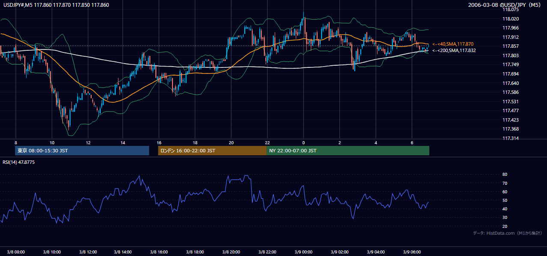Click RSI scale value 50
This screenshot has height=256, width=547.
click(505, 200)
